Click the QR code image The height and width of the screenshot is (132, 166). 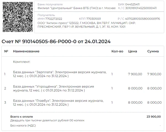17,17
